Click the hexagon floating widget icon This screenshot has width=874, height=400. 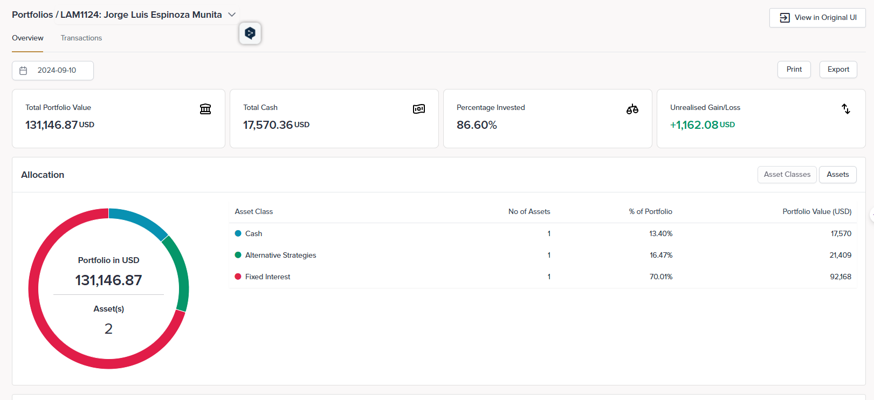pyautogui.click(x=250, y=33)
